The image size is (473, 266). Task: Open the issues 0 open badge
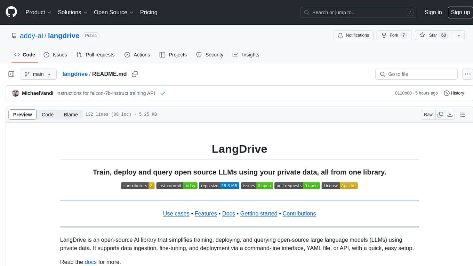point(257,186)
